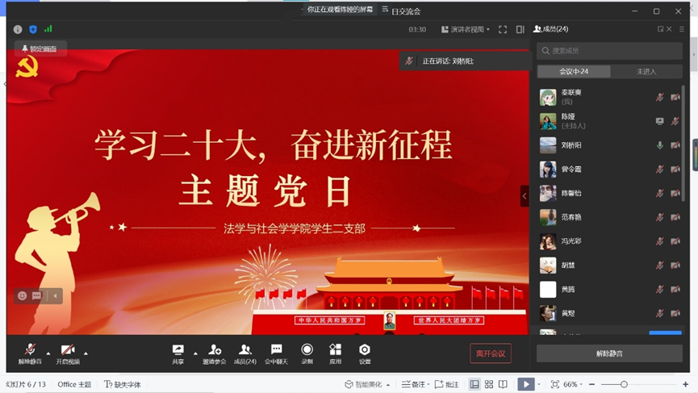This screenshot has height=393, width=698.
Task: Expand the audio options arrow beside 解除静音
Action: (x=48, y=353)
